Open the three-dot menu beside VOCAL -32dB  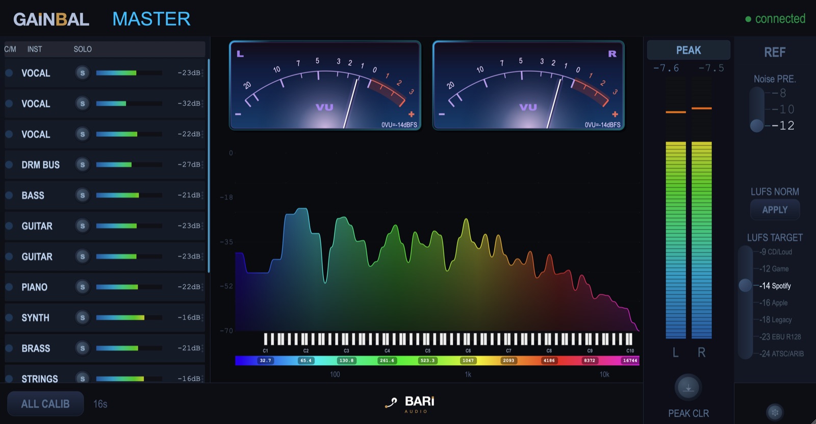tap(202, 103)
